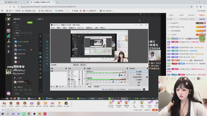Screen dimensions: 207x116
Task: Add a new scene in OBS Scenes panel
Action: [x=51, y=86]
